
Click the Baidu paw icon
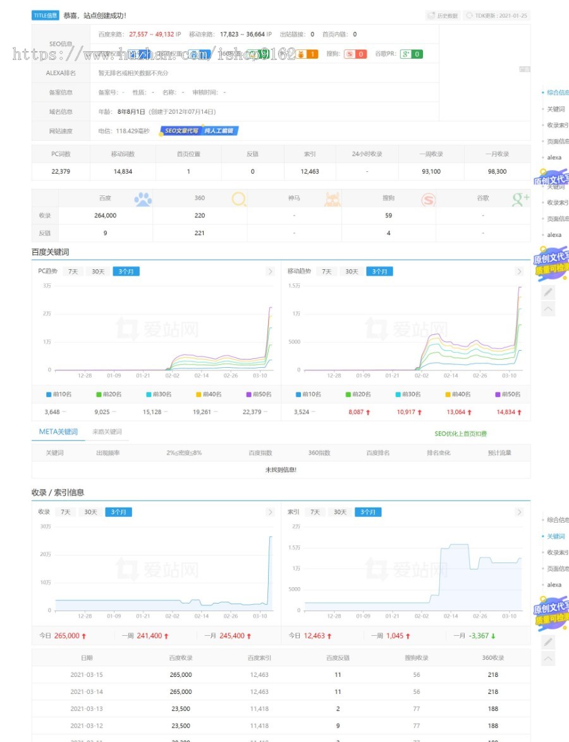tap(143, 199)
